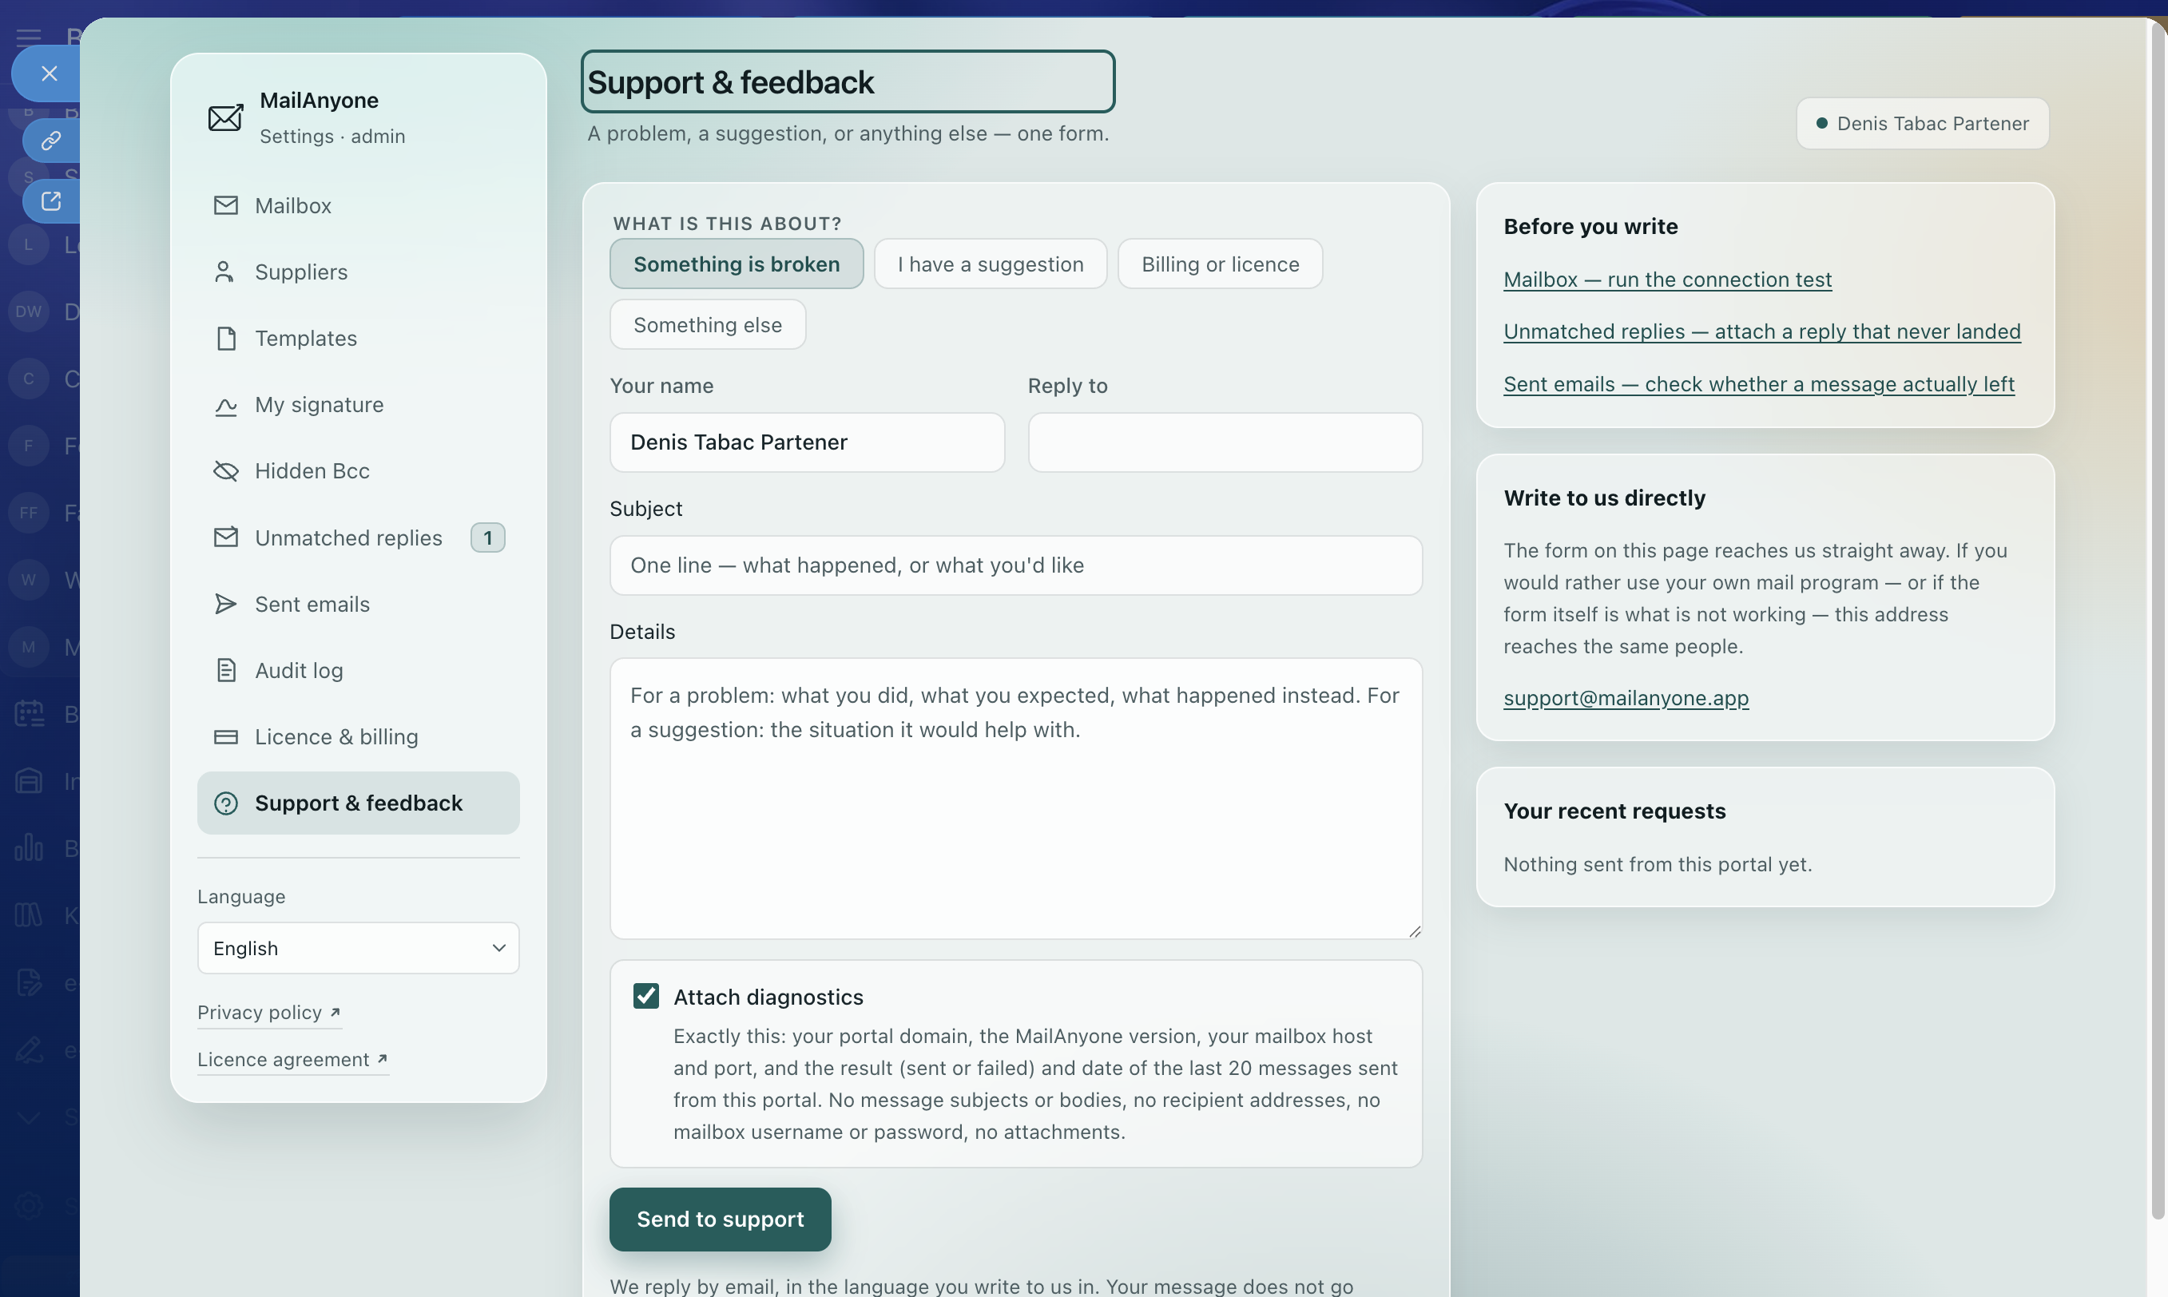Open the hamburger menu in the background sidebar
The width and height of the screenshot is (2168, 1297).
coord(29,37)
